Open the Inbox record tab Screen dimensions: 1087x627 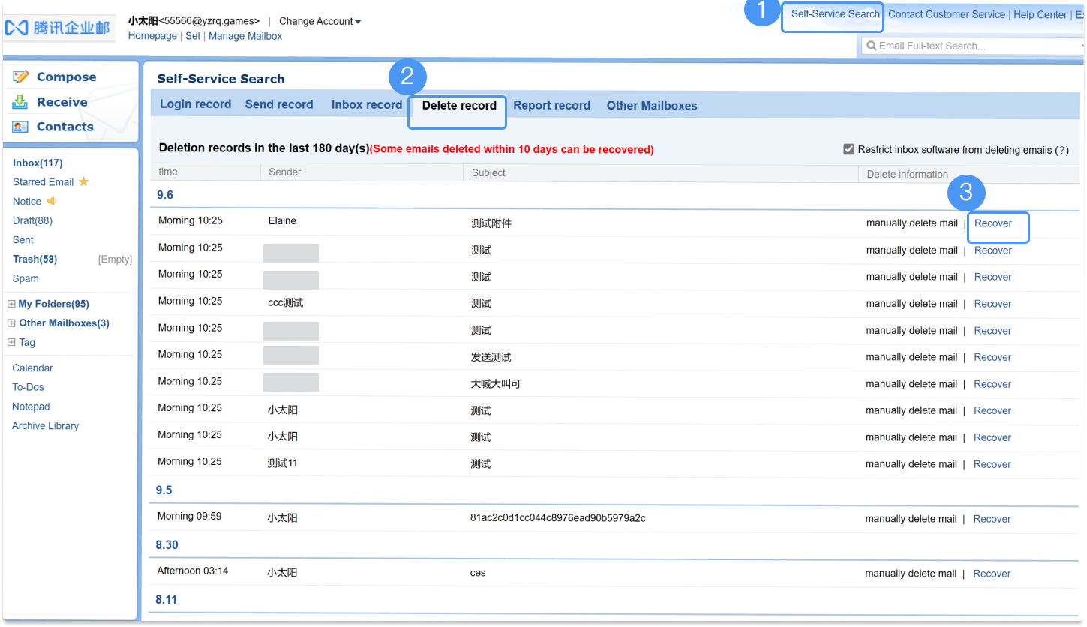367,104
